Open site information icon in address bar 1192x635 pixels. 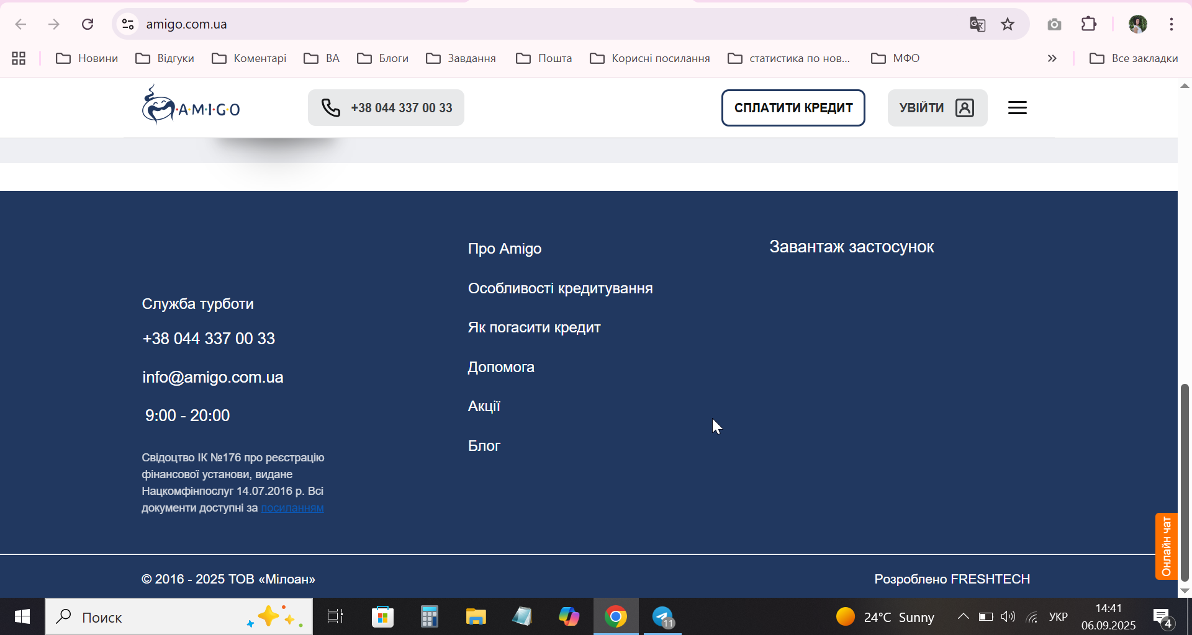pos(128,24)
